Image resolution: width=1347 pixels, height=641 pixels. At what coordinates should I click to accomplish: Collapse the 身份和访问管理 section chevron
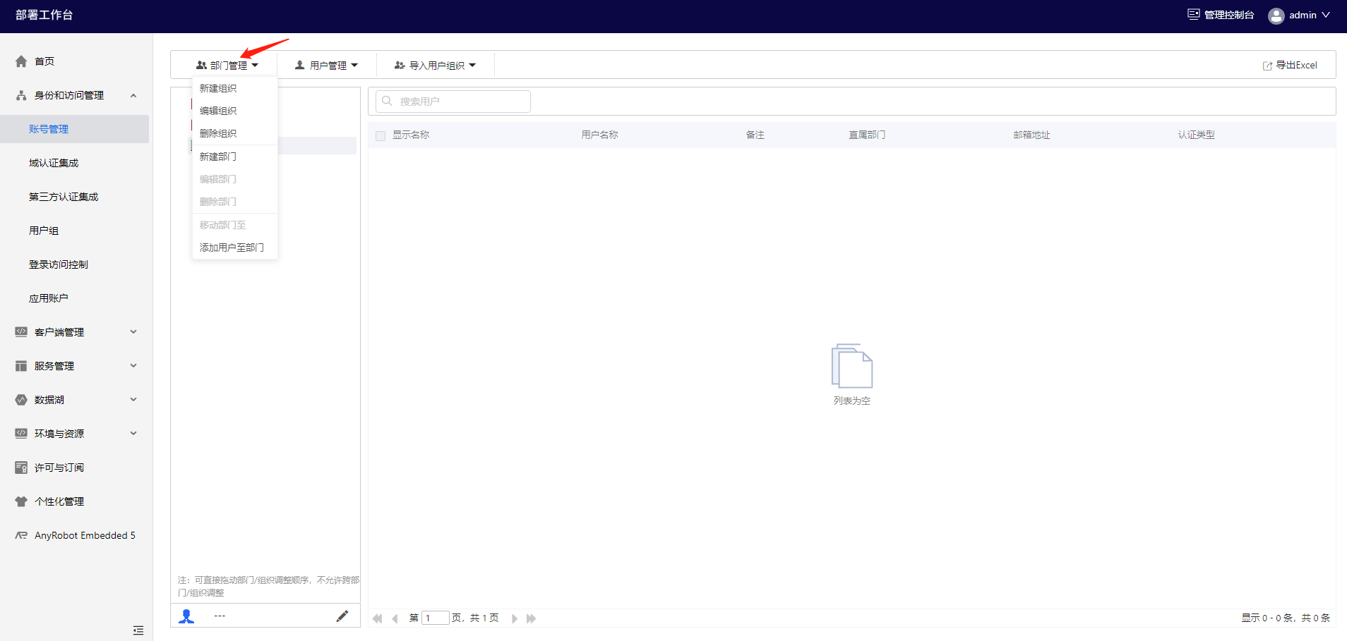pyautogui.click(x=133, y=95)
